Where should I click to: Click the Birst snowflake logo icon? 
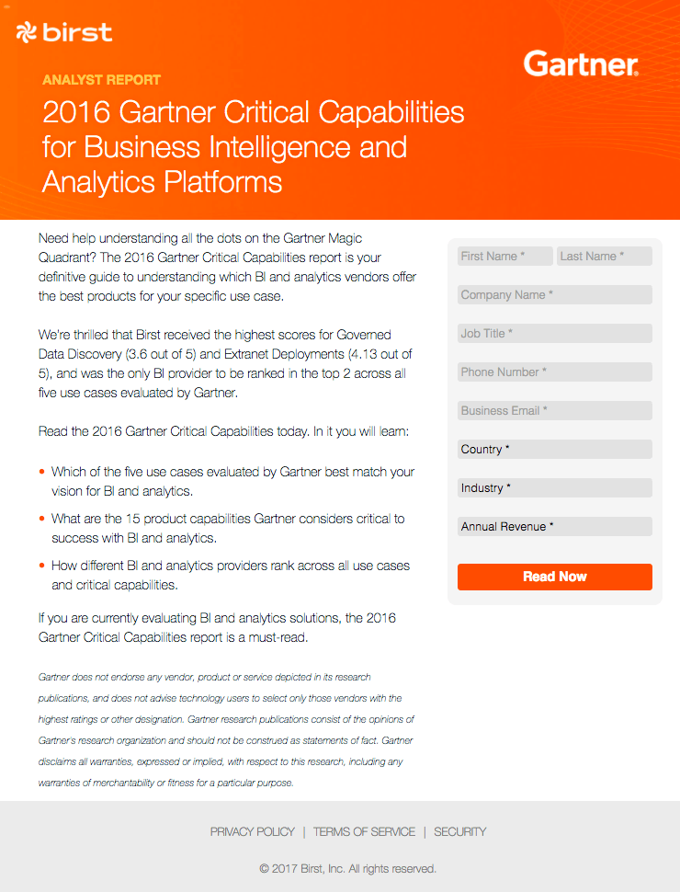coord(27,33)
